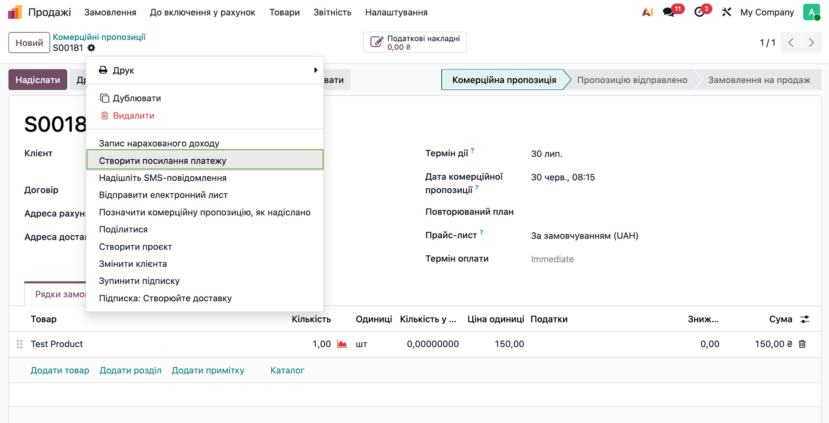Click Додати розділ link
Viewport: 829px width, 423px height.
[x=130, y=370]
